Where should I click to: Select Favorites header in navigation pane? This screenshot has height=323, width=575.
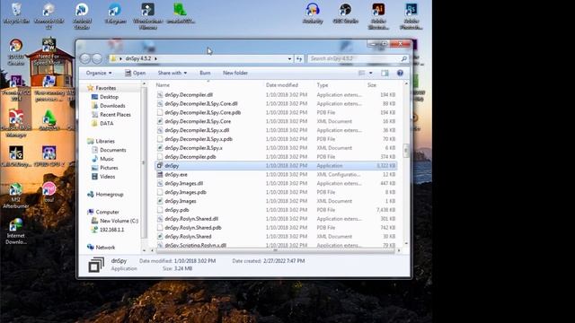pyautogui.click(x=106, y=88)
